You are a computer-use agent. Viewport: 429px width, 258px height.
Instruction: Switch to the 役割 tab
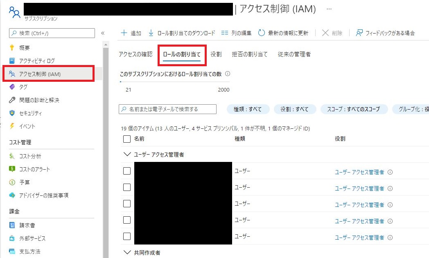coord(216,54)
